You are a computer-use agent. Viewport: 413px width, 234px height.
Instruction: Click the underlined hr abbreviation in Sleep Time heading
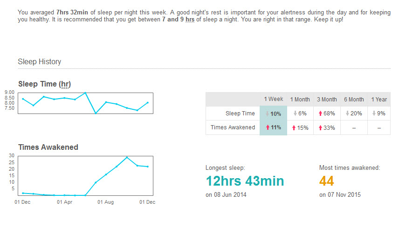coord(65,84)
